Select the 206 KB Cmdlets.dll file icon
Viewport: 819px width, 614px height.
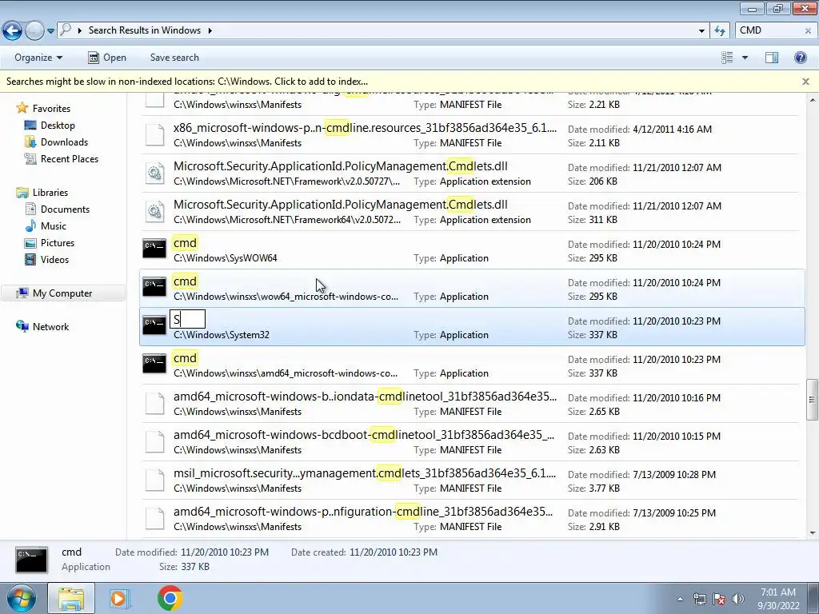pyautogui.click(x=154, y=173)
